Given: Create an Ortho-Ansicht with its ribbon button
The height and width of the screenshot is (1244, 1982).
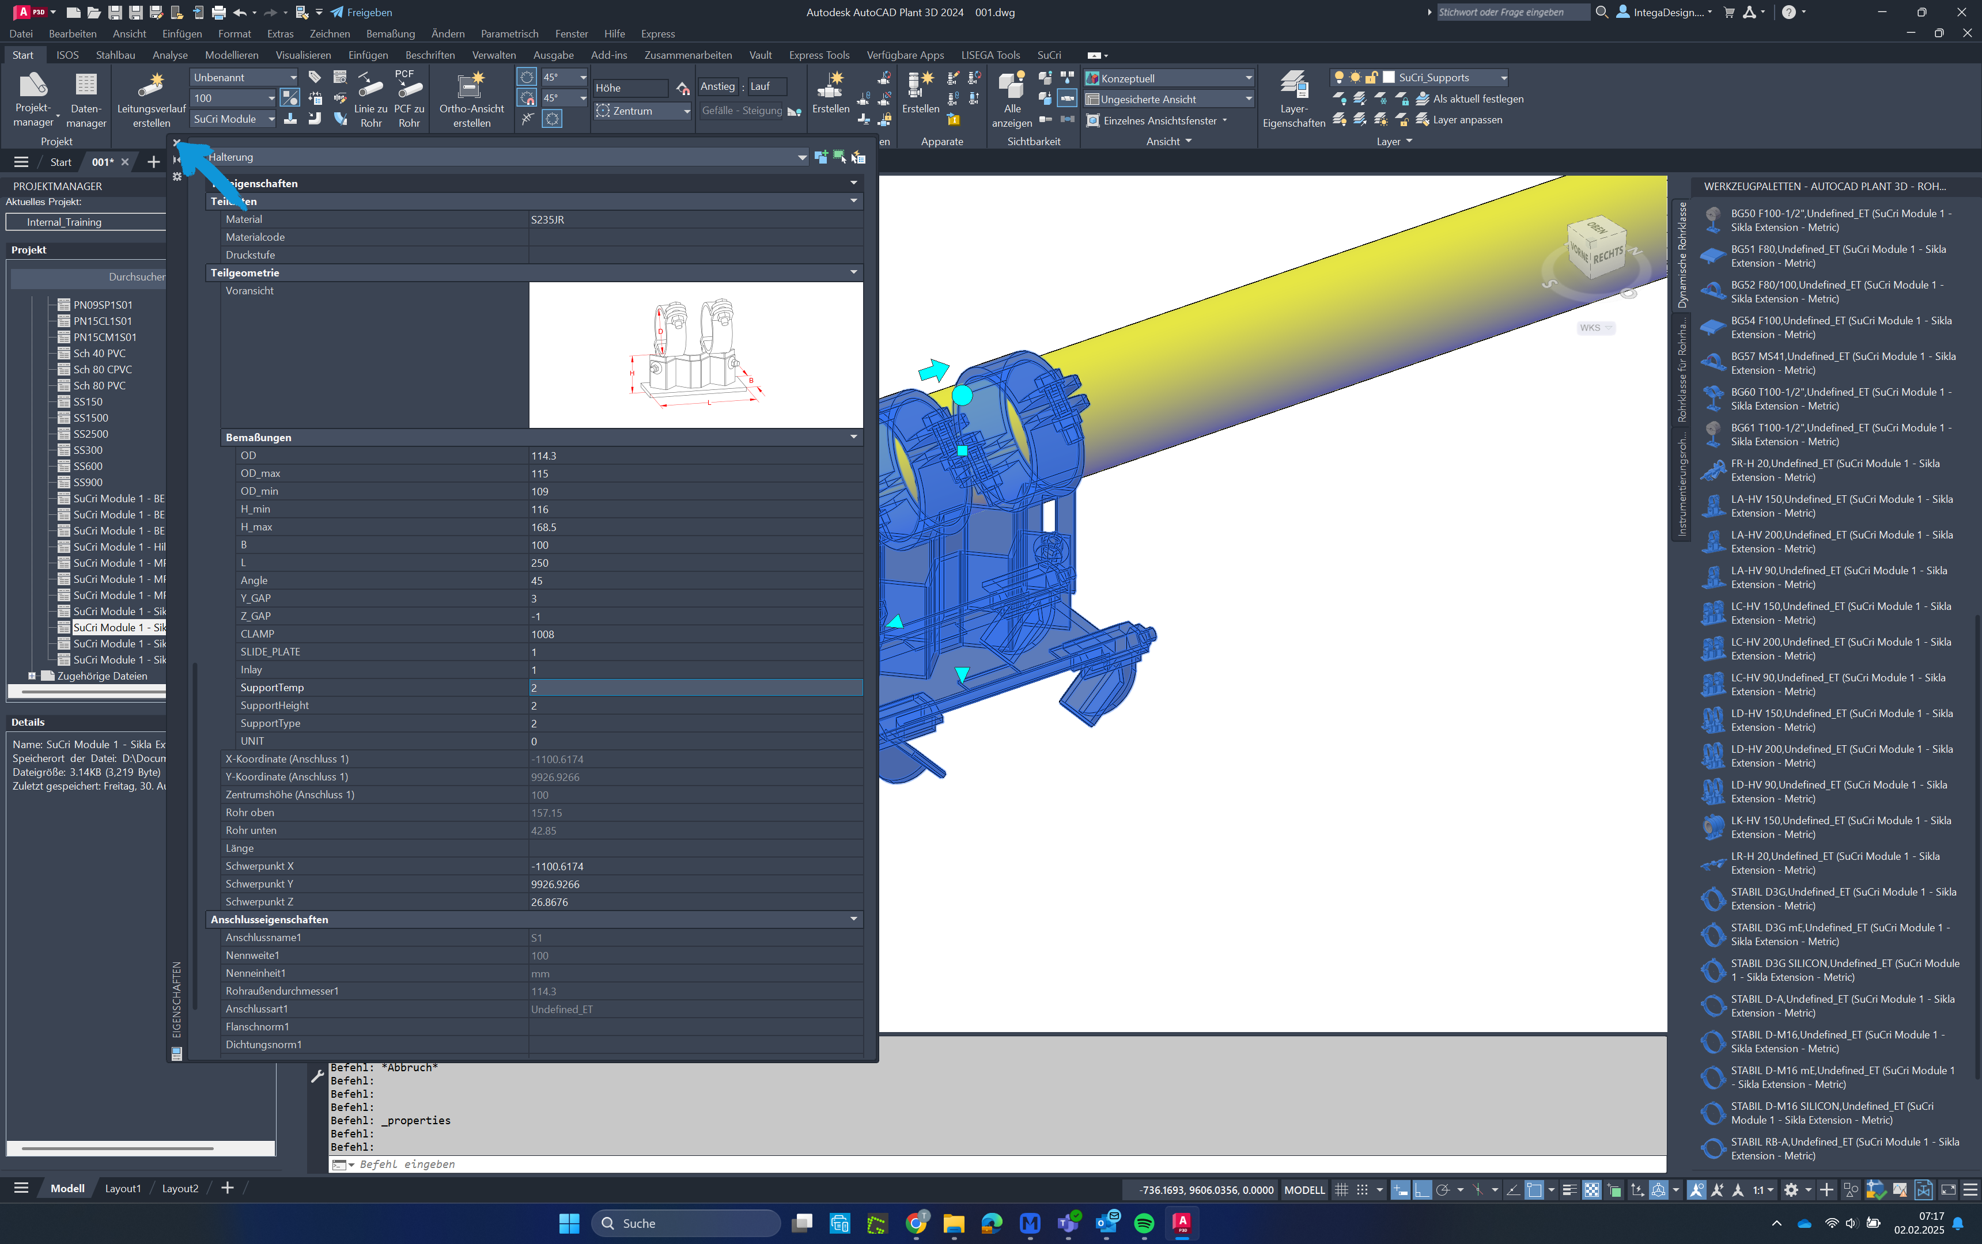Looking at the screenshot, I should click(x=471, y=100).
